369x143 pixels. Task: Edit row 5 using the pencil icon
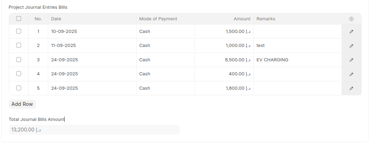[351, 88]
